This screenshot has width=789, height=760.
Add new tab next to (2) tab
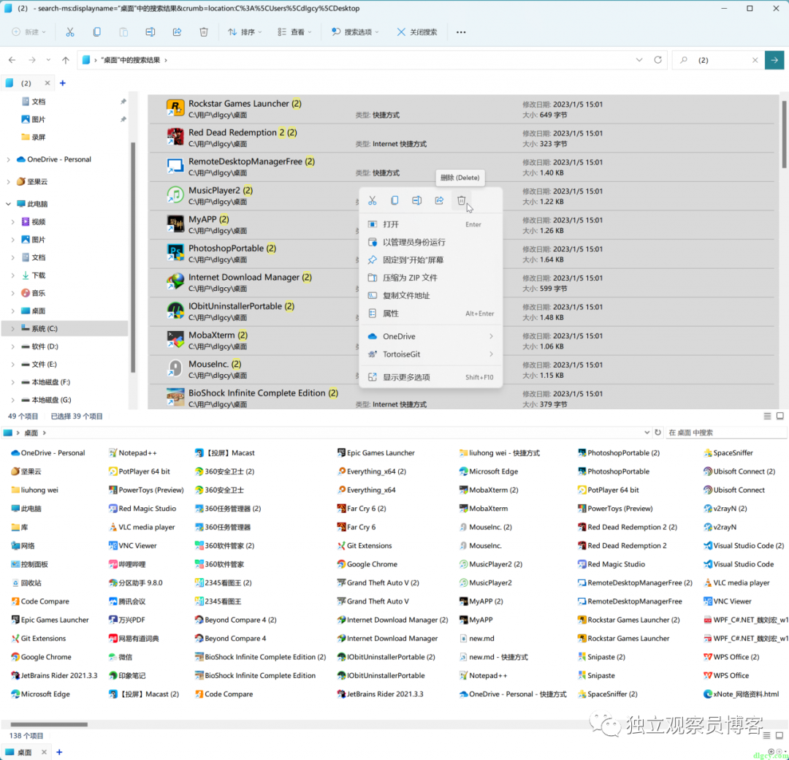click(x=63, y=83)
